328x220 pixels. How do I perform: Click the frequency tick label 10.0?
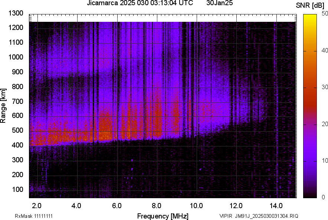(x=196, y=206)
